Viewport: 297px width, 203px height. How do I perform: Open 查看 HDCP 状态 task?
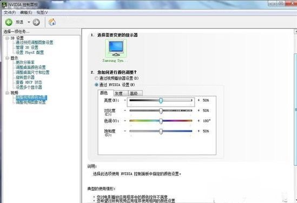[29, 82]
